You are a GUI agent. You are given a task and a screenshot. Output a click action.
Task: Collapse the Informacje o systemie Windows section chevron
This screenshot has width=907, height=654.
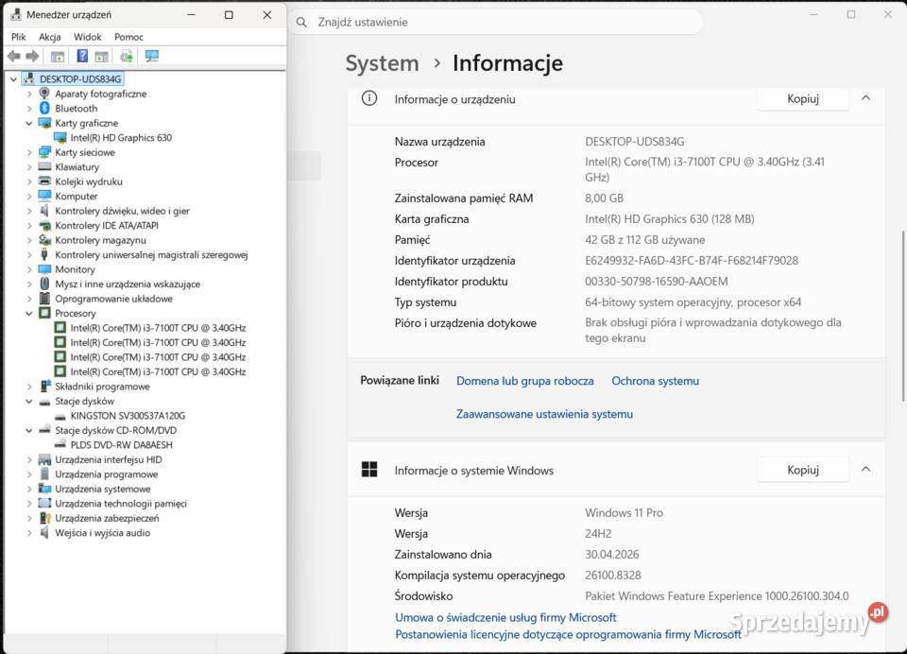pyautogui.click(x=865, y=470)
